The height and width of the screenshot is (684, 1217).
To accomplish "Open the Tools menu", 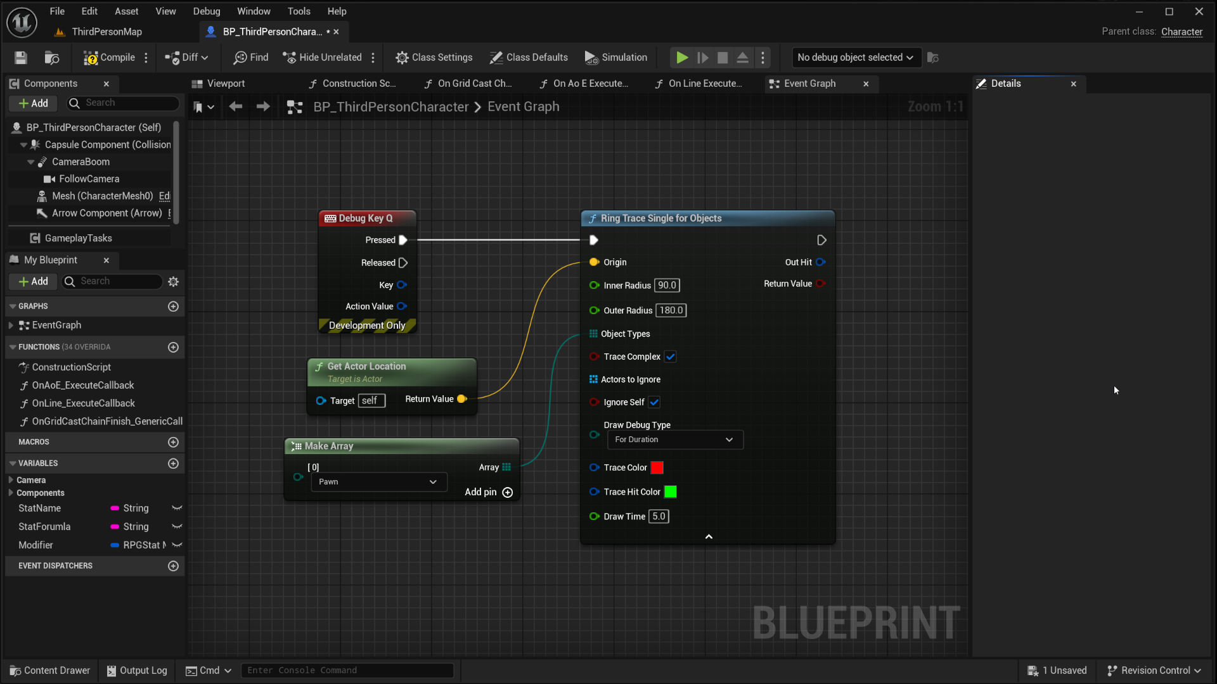I will pos(299,11).
